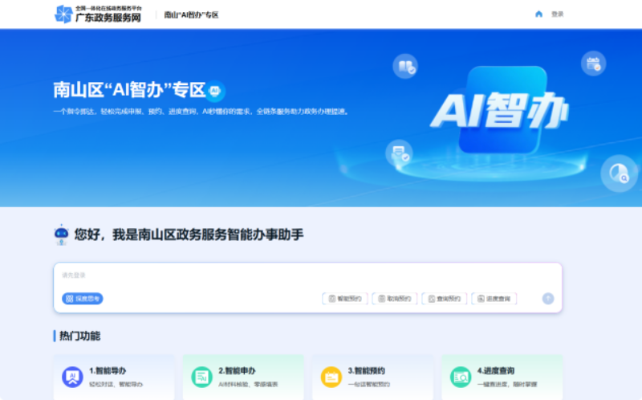Click the 登录 link
Viewport: 642px width, 400px height.
coord(557,14)
